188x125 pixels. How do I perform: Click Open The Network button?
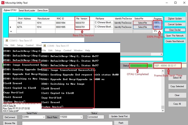click(x=175, y=36)
